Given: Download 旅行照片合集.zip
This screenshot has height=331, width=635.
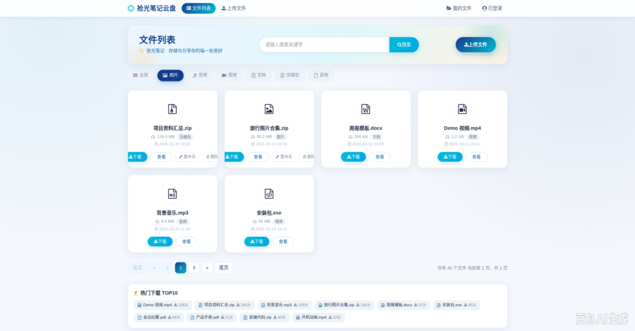Looking at the screenshot, I should (x=234, y=157).
